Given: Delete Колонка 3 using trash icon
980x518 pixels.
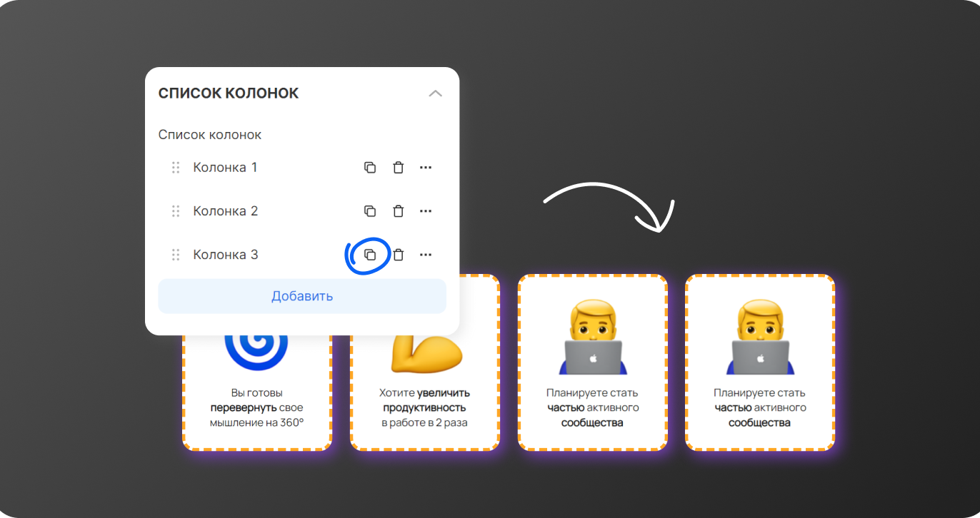Looking at the screenshot, I should coord(399,255).
